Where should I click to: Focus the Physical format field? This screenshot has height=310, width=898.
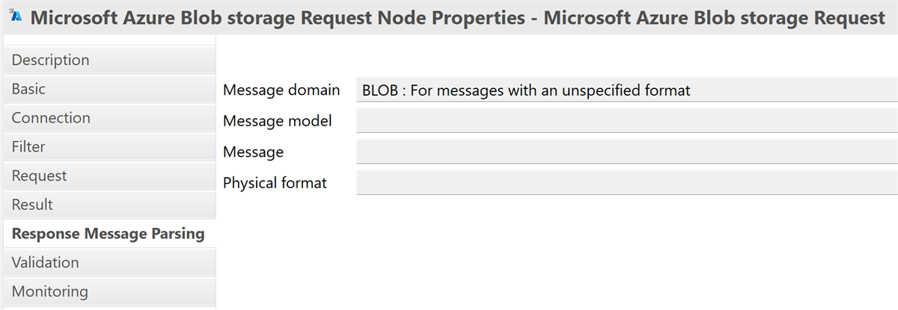click(x=626, y=183)
